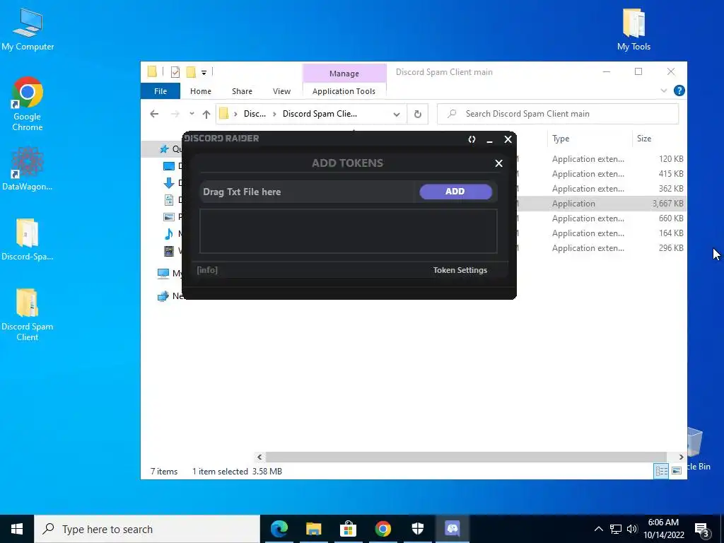Open the View ribbon tab
Image resolution: width=724 pixels, height=543 pixels.
tap(281, 91)
